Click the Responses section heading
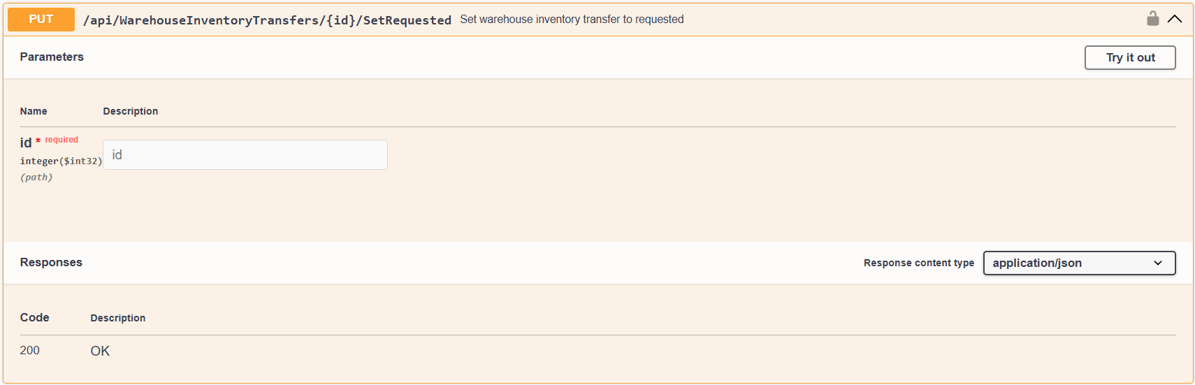This screenshot has height=385, width=1195. (x=51, y=263)
